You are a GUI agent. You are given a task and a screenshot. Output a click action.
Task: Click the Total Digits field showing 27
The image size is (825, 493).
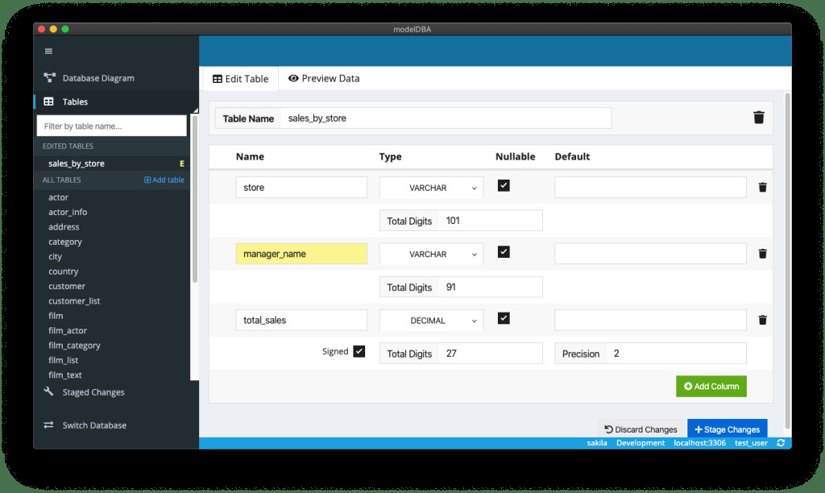[491, 353]
